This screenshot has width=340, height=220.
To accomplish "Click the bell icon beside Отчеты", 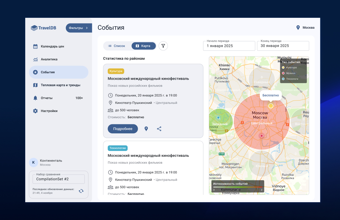I will (x=35, y=98).
